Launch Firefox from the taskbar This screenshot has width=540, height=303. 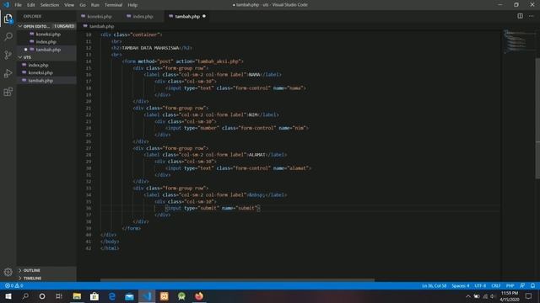pyautogui.click(x=199, y=296)
